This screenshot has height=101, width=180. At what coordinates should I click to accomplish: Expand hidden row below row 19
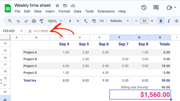point(1,80)
